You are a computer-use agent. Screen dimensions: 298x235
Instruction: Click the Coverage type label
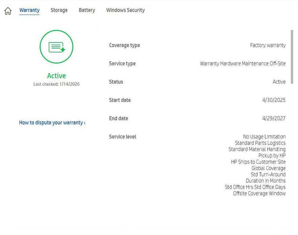coord(125,45)
